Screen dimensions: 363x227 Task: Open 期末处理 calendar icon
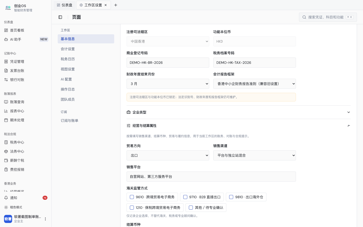[x=6, y=120]
